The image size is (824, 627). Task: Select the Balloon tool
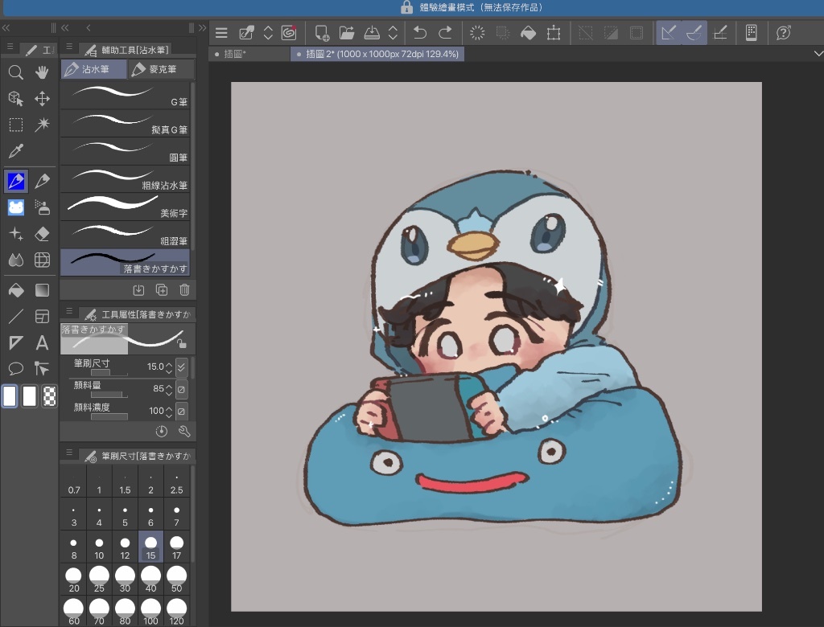16,369
